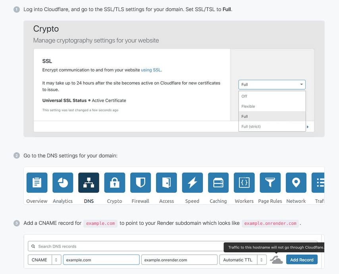
Task: Open the CNAME record type dropdown
Action: pyautogui.click(x=44, y=260)
